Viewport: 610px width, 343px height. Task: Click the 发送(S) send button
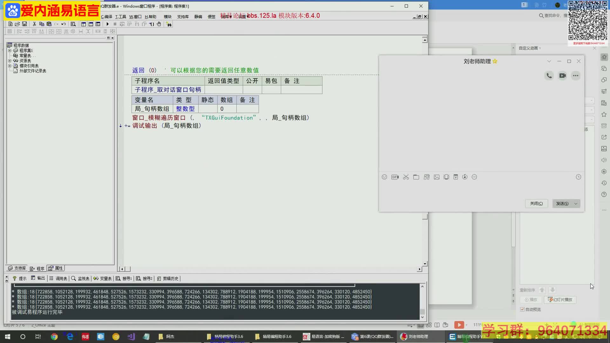[x=562, y=204]
